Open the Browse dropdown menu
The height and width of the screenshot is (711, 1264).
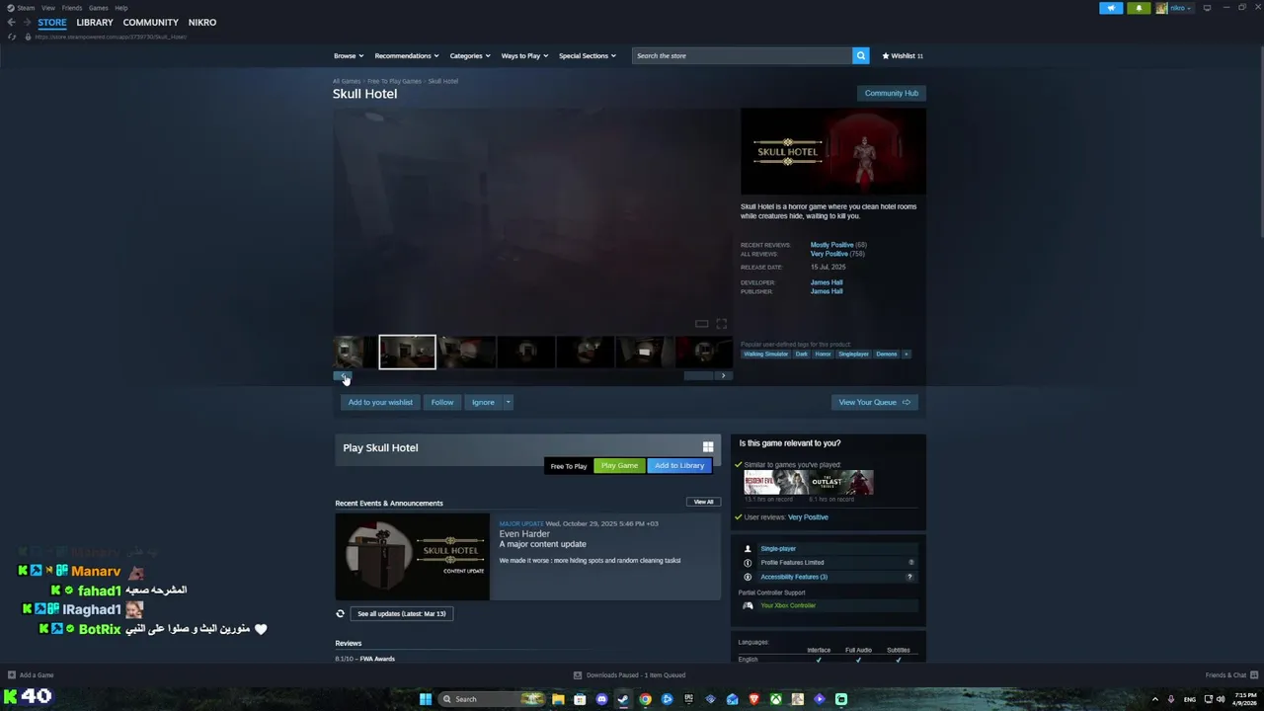coord(349,55)
